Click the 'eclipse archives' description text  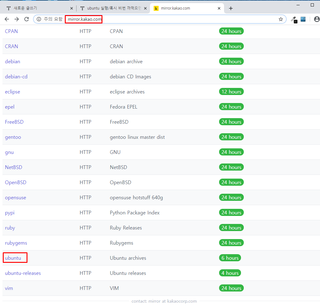127,92
